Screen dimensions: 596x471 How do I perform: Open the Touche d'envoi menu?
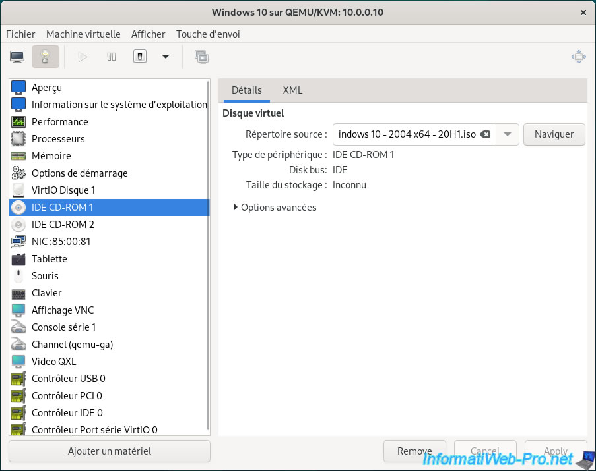pos(208,34)
